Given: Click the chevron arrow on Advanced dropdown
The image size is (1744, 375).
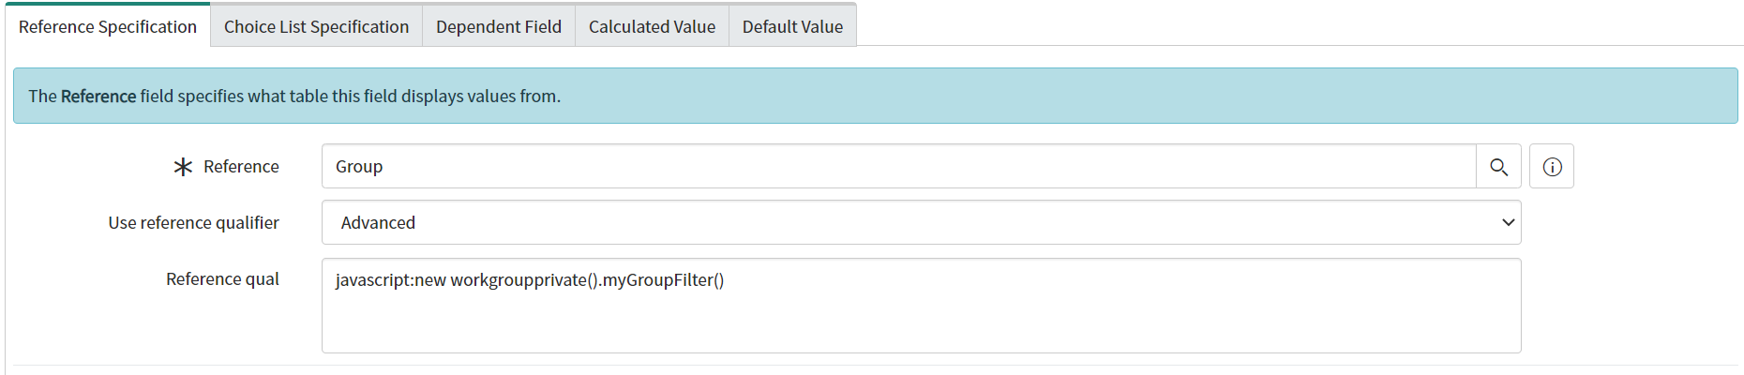Looking at the screenshot, I should point(1508,222).
